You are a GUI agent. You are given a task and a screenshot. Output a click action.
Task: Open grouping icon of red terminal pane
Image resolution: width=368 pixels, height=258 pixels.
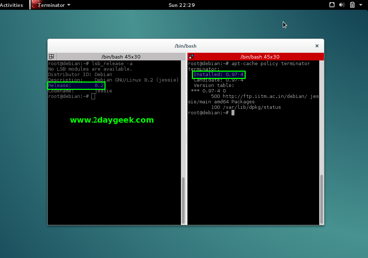point(191,56)
